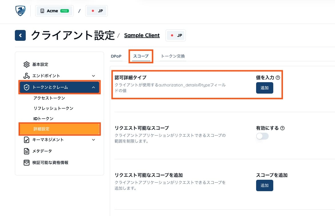The width and height of the screenshot is (335, 216).
Task: Click 追加 under 値を入力
Action: (x=264, y=88)
